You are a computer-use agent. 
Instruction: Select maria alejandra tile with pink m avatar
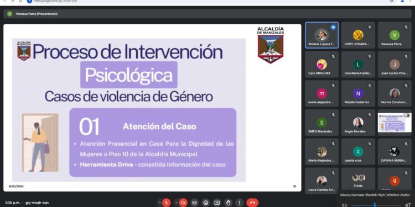pos(322,93)
